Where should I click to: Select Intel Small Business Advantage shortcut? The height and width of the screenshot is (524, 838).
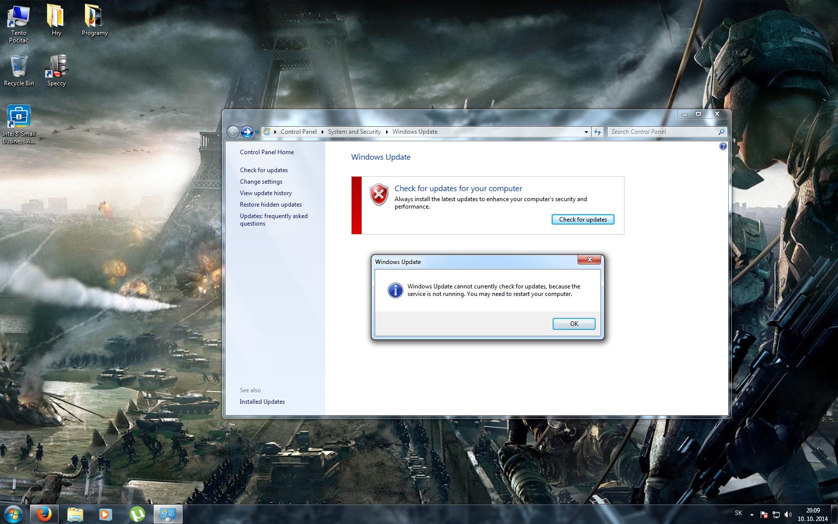(19, 124)
